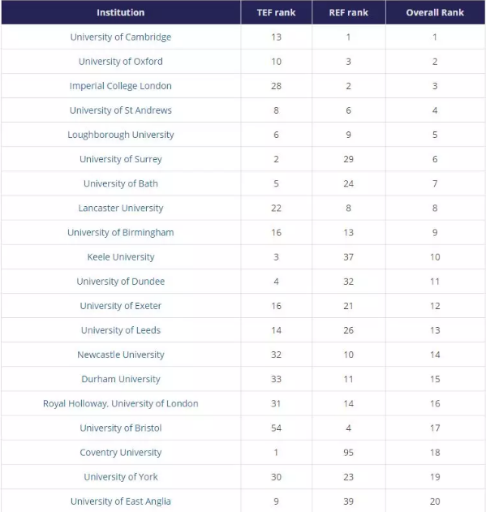Screen dimensions: 486x512
Task: Open the University of Oxford link
Action: 121,62
